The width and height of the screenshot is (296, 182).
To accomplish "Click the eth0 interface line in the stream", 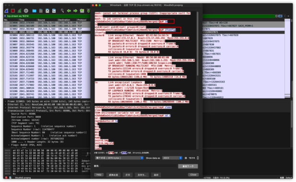I will [x=133, y=57].
